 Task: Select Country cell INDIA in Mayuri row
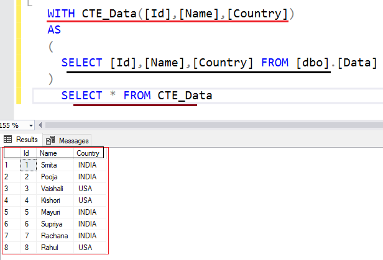tap(90, 212)
